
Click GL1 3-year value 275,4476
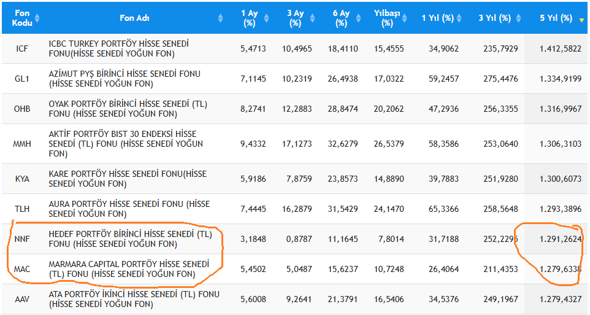[x=500, y=79]
